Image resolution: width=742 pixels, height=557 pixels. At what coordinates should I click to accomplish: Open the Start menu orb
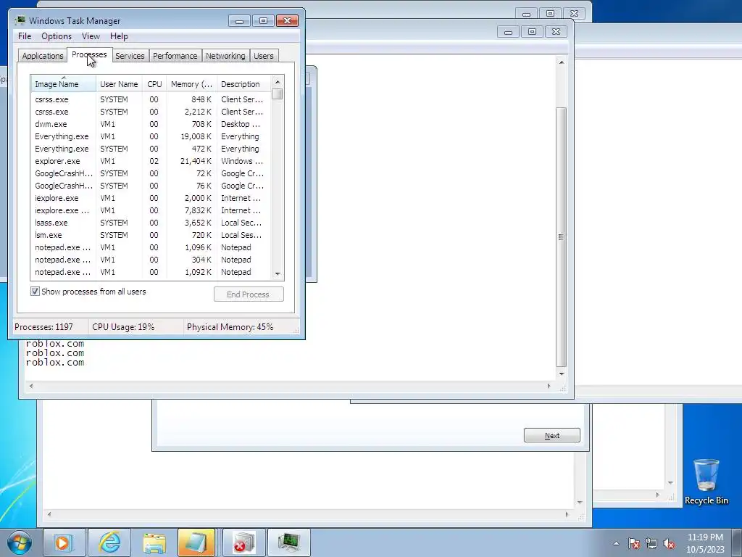click(19, 542)
